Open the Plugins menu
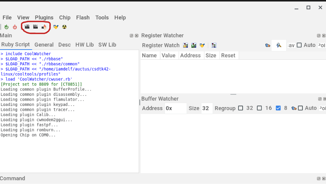Viewport: 326px width, 191px height. point(44,18)
